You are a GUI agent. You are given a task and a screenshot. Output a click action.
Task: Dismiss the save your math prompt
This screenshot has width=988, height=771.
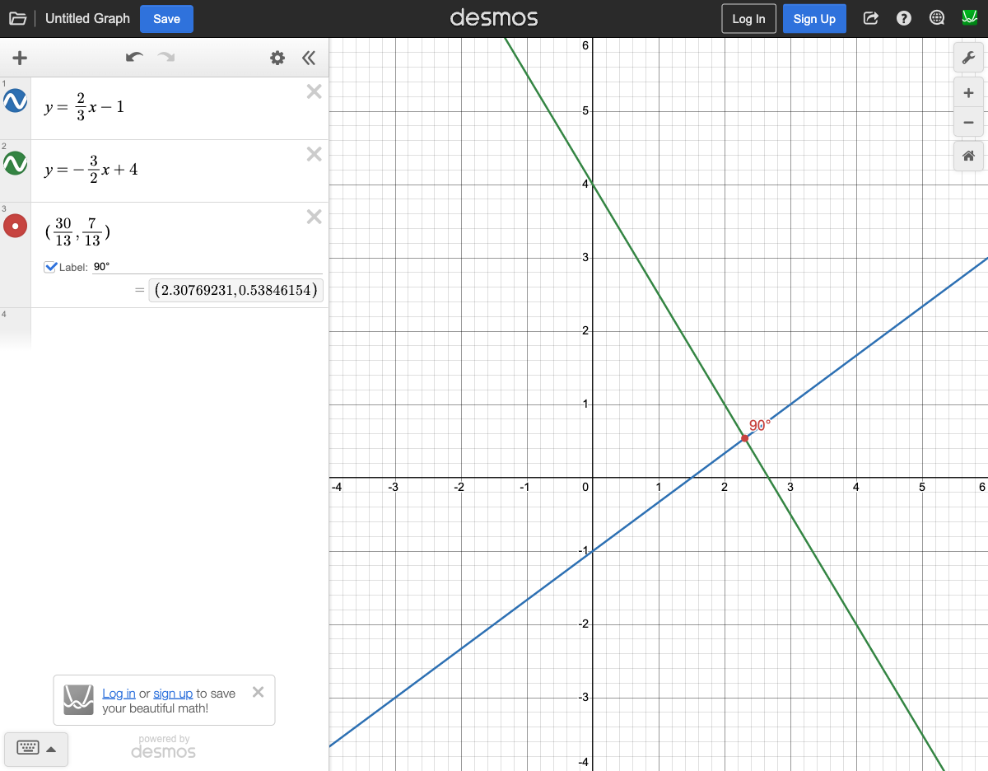258,692
